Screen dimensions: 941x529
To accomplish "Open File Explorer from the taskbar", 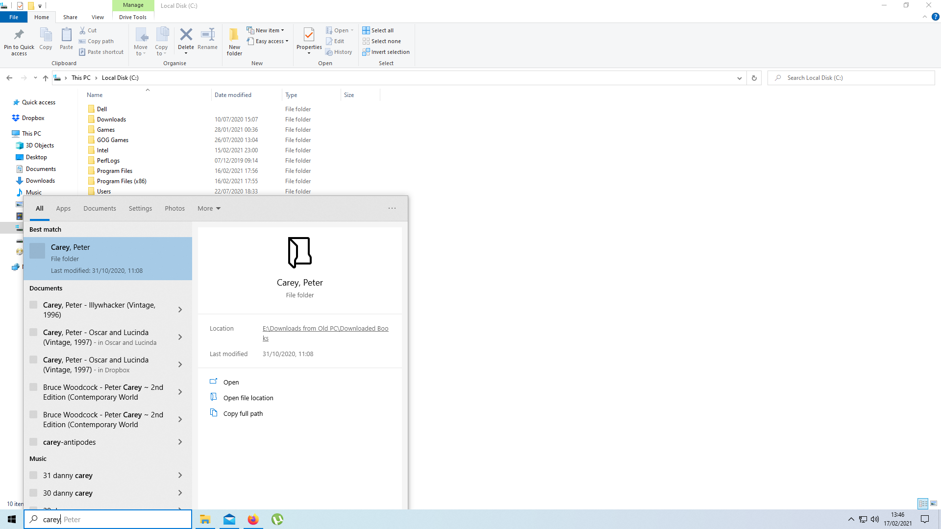I will pos(205,519).
